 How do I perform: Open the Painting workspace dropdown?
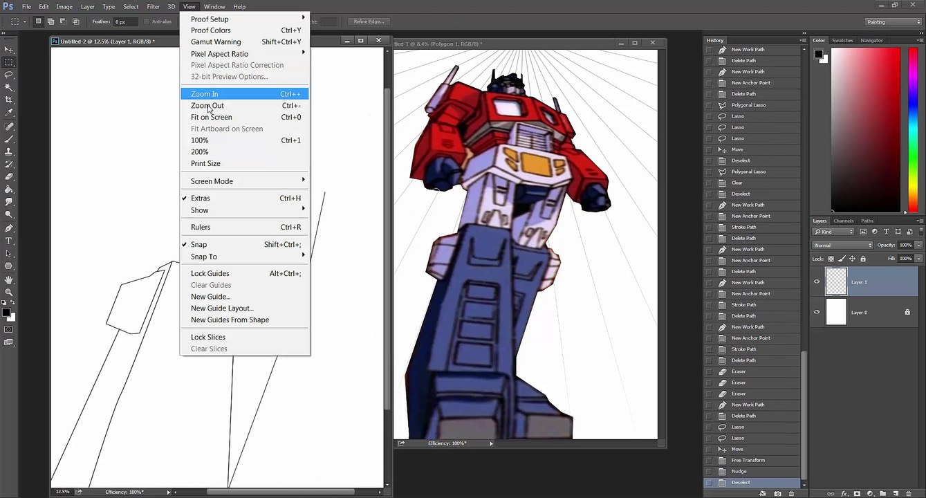pos(893,21)
